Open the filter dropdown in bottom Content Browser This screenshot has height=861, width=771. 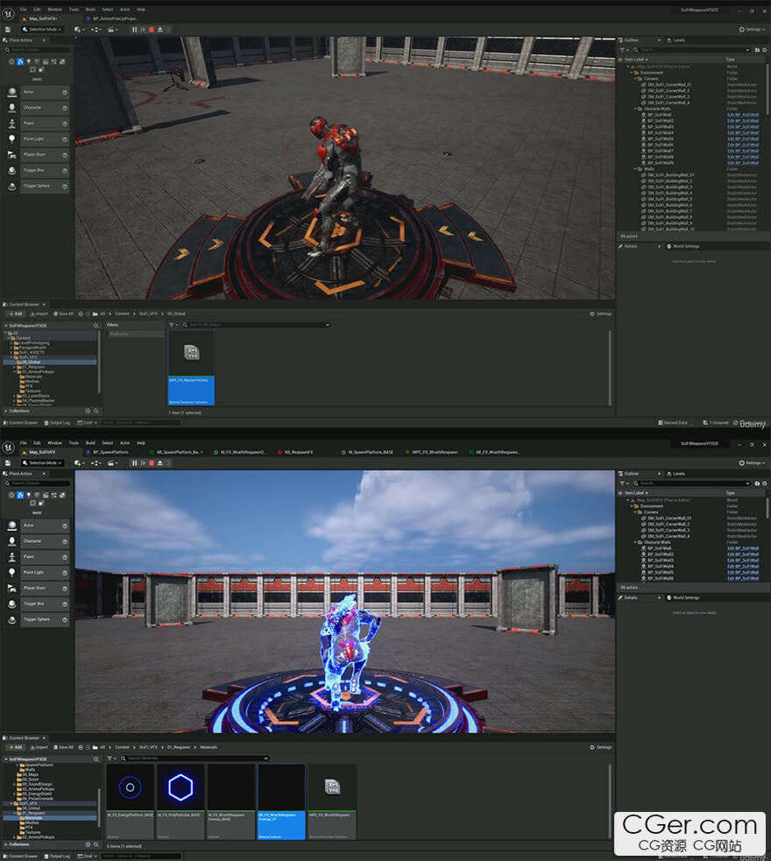click(x=111, y=759)
